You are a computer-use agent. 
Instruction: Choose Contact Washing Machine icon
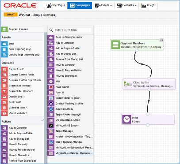coord(51,104)
